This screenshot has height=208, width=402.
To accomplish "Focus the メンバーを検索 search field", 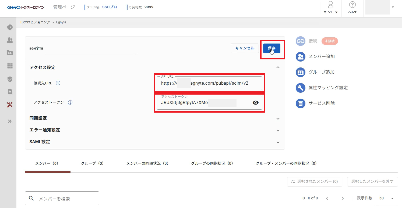I will [x=62, y=198].
